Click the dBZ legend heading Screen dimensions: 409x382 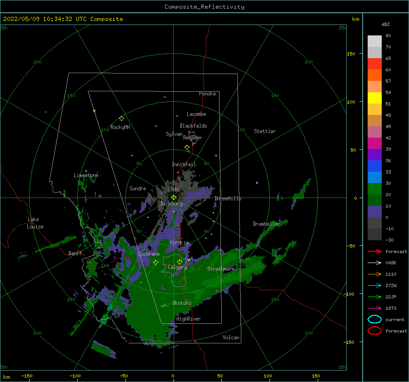click(385, 24)
